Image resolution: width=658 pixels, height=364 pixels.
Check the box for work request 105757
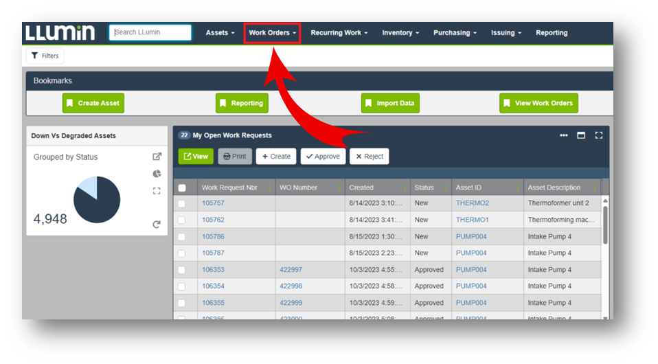pos(182,203)
